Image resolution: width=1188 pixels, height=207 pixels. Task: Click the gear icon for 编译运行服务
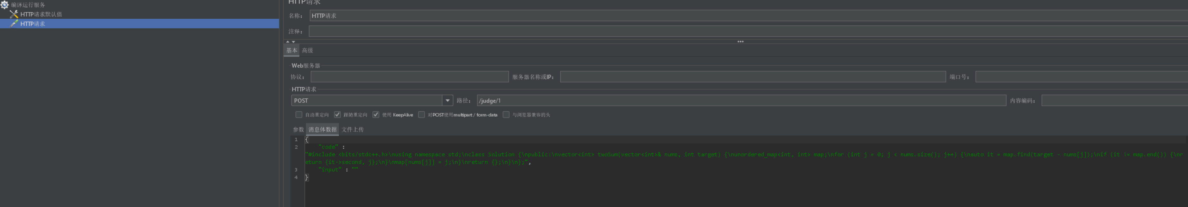5,5
